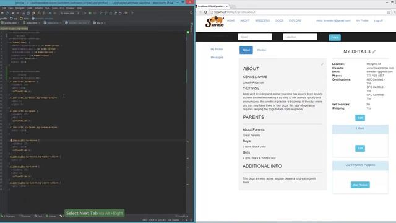The height and width of the screenshot is (223, 396).
Task: Click Search Everywhere magnifier in WebStorm
Action: pyautogui.click(x=191, y=13)
